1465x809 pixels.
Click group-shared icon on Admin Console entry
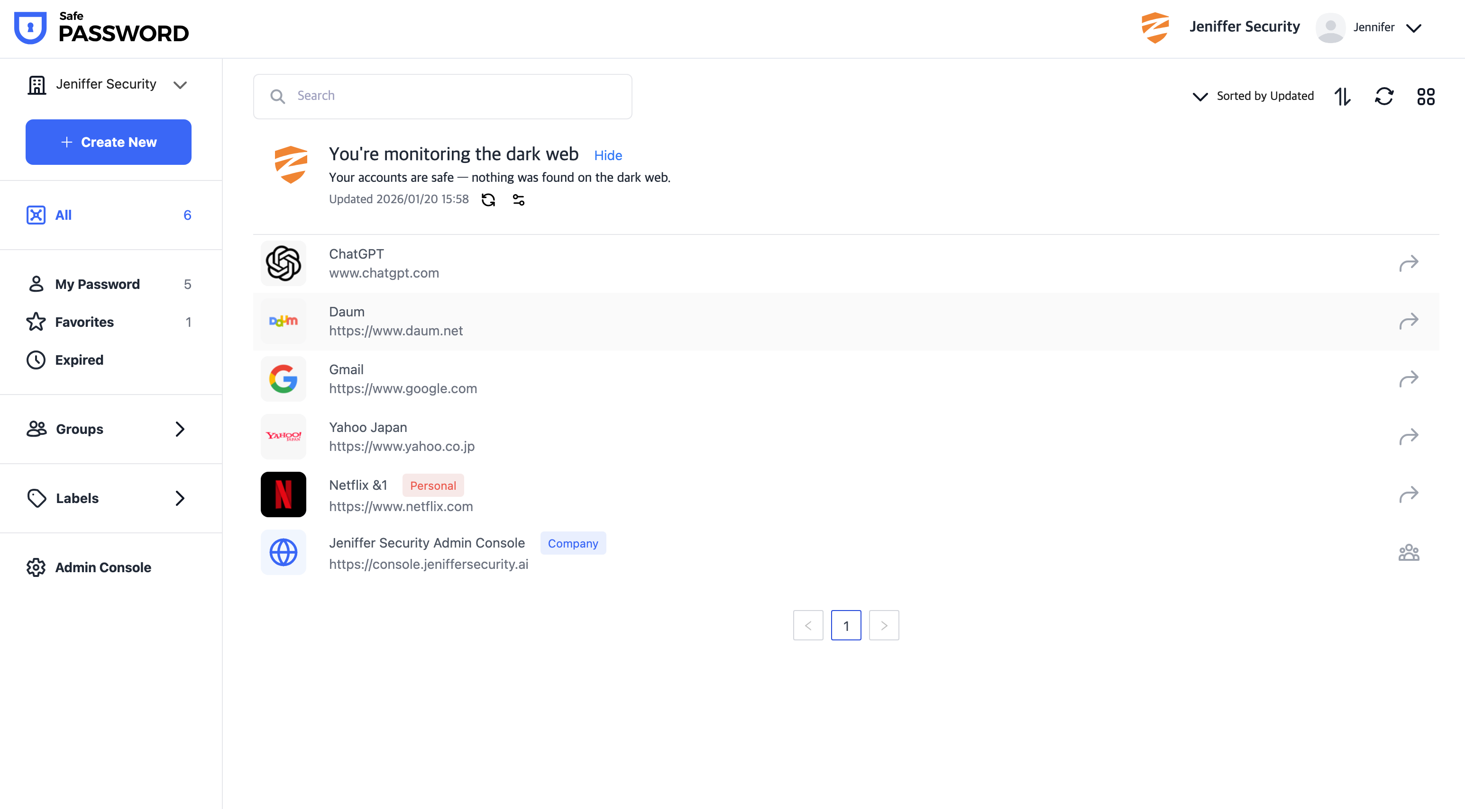pyautogui.click(x=1408, y=552)
